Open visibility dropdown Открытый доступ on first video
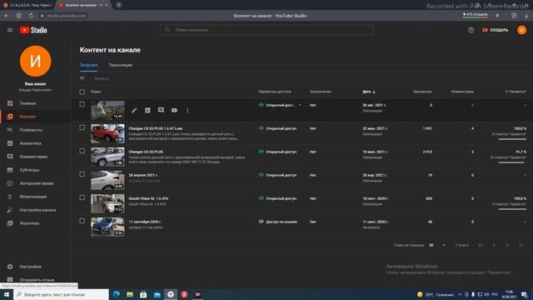Image resolution: width=533 pixels, height=300 pixels. [x=280, y=105]
